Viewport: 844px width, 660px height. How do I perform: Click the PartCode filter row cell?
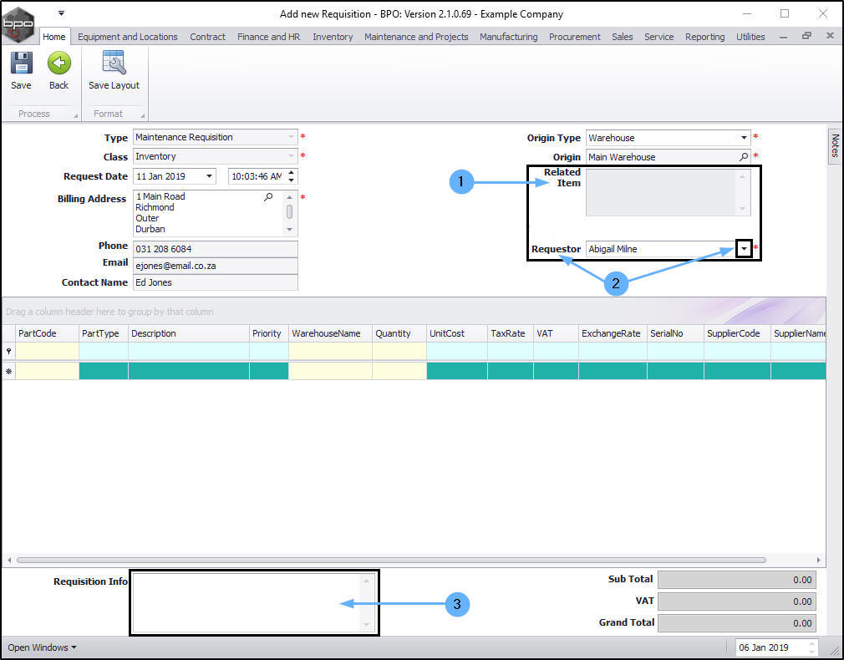(x=47, y=351)
